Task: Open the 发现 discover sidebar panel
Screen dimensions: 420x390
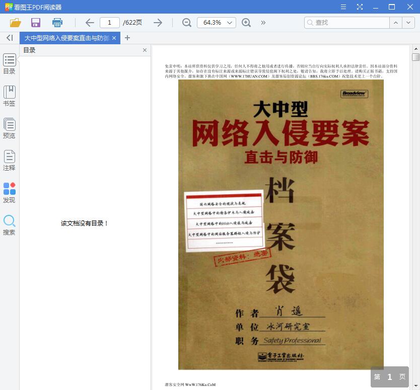Action: 9,192
